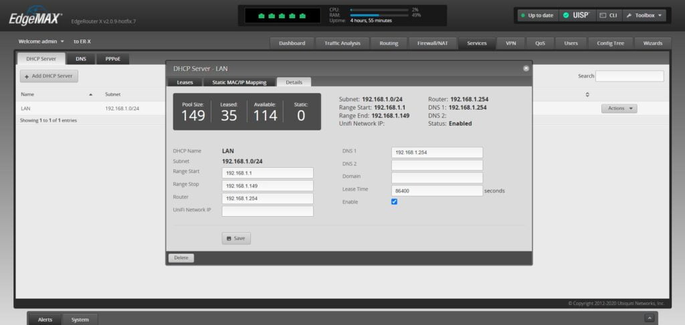Click the Range Start input field
685x325 pixels.
coord(268,173)
